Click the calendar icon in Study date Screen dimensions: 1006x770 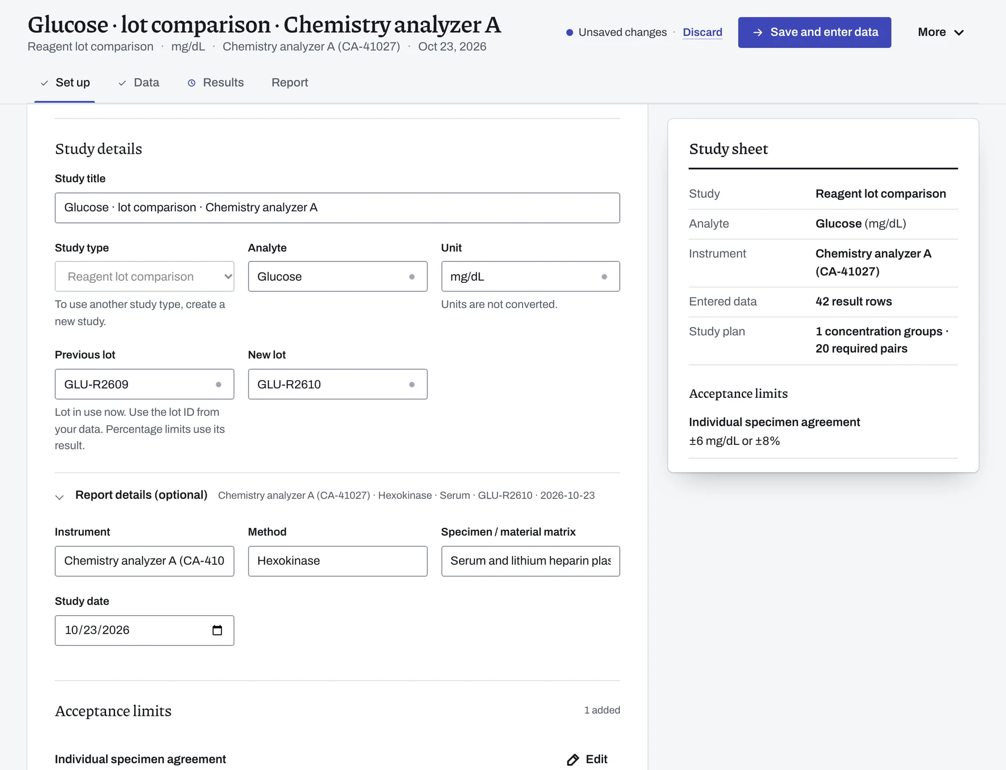pos(217,630)
